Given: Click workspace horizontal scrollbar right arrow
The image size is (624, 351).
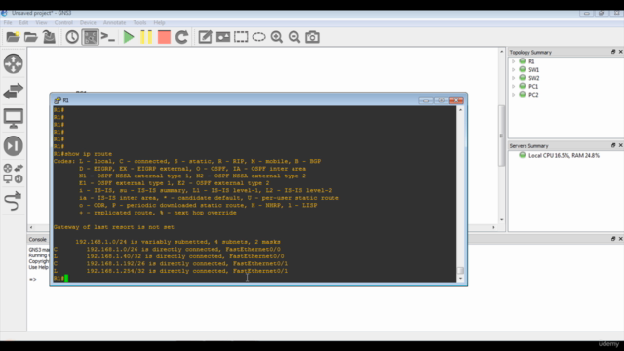Looking at the screenshot, I should point(494,227).
